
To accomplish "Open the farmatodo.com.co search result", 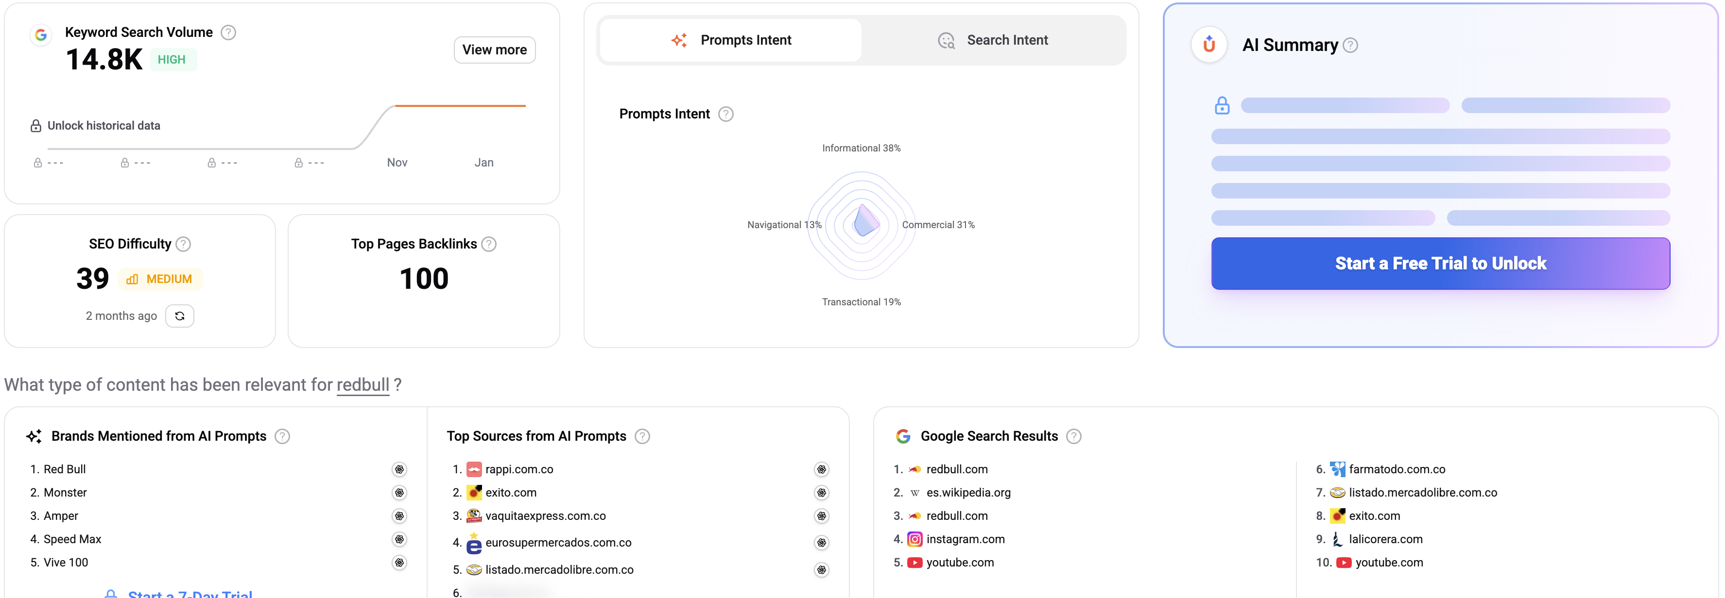I will [x=1396, y=469].
